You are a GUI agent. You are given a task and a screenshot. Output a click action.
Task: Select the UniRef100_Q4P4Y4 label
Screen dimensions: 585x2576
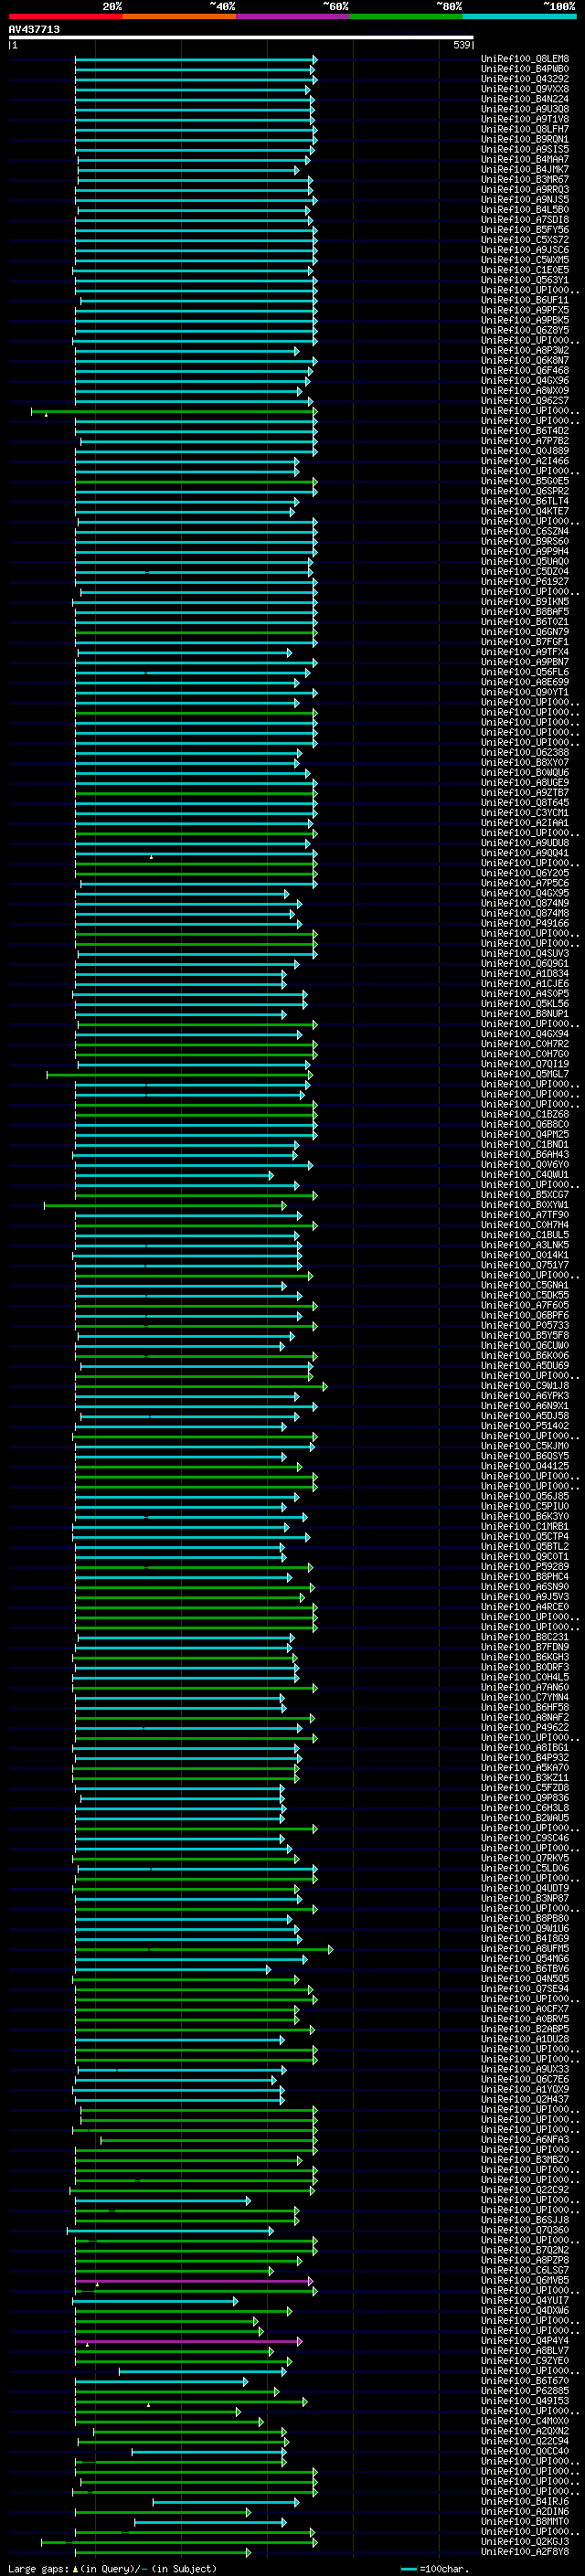(x=525, y=2341)
